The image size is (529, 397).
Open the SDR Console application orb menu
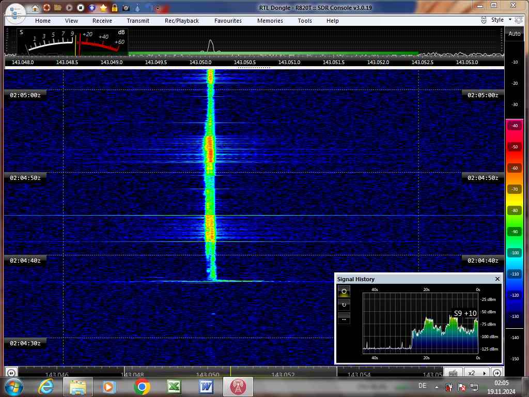click(x=15, y=13)
